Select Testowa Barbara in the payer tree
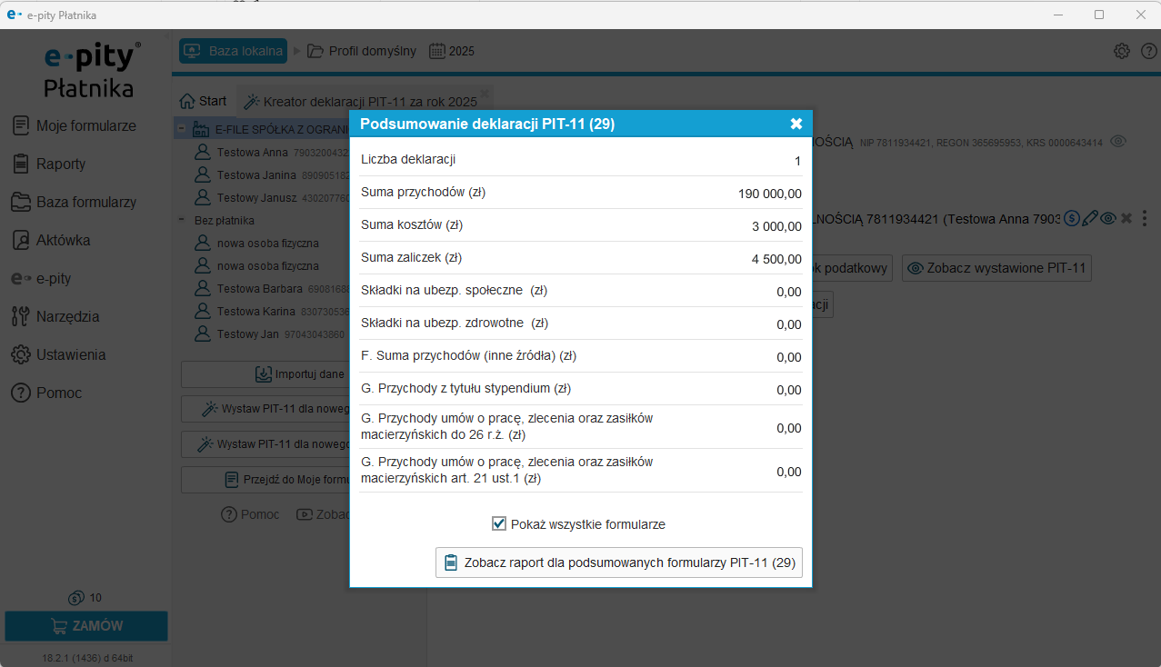The width and height of the screenshot is (1161, 667). [251, 289]
